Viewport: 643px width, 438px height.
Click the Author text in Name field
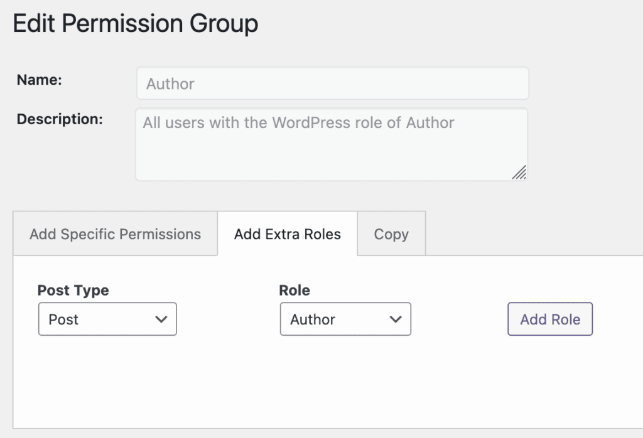pyautogui.click(x=170, y=84)
